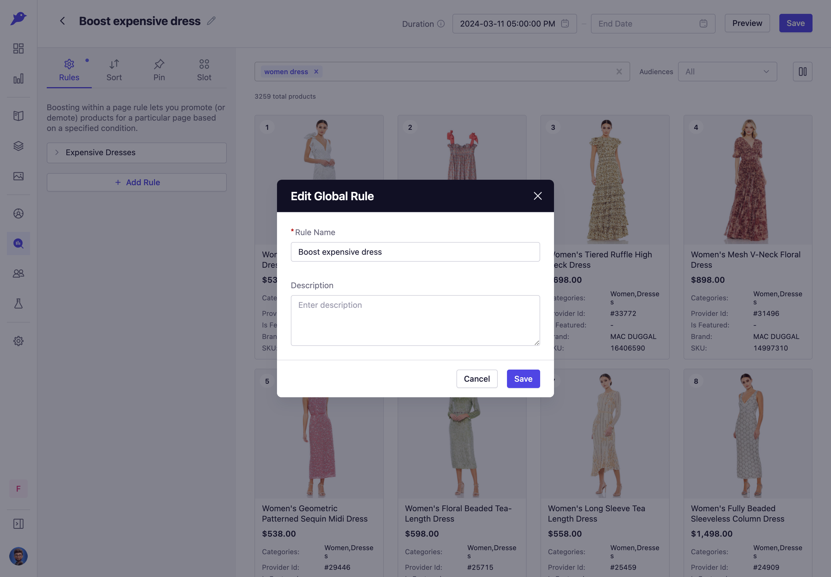Select the Mesh V-Neck Floral Dress image
The image size is (831, 577).
click(747, 180)
